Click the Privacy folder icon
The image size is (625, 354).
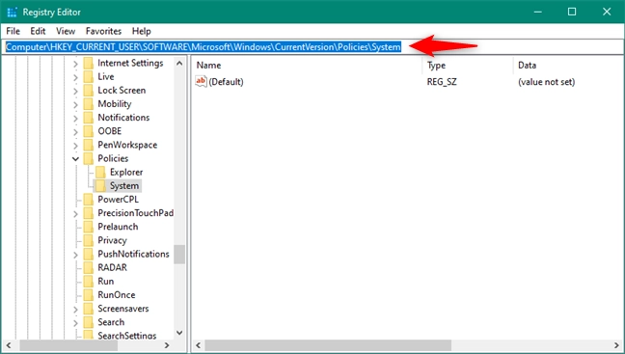point(89,240)
